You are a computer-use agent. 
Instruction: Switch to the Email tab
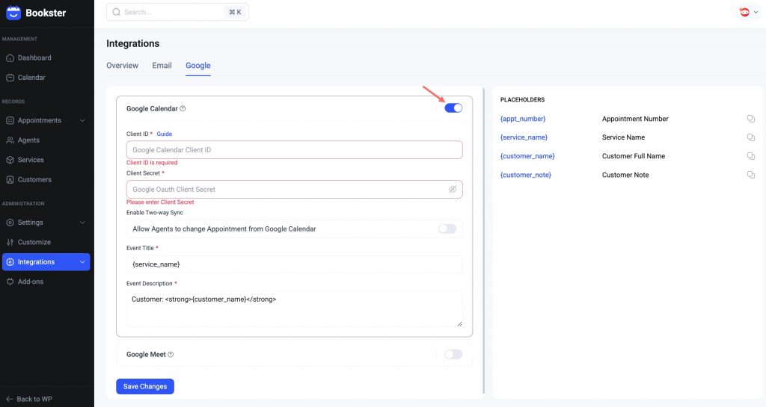(x=162, y=65)
